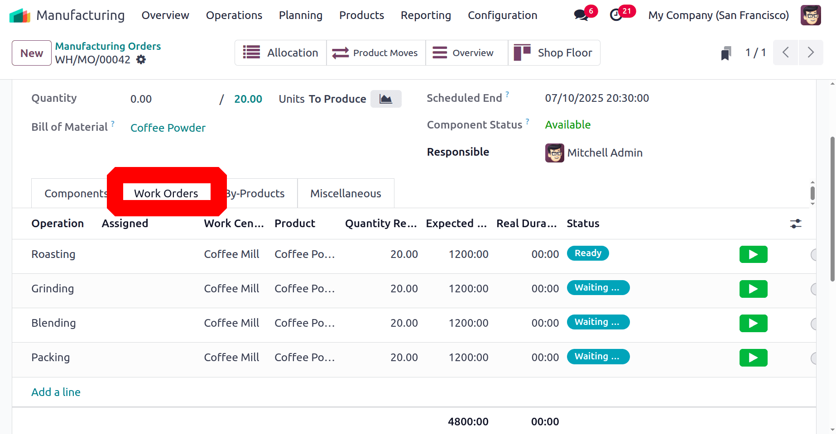Open Shop Floor smart button

click(x=554, y=52)
